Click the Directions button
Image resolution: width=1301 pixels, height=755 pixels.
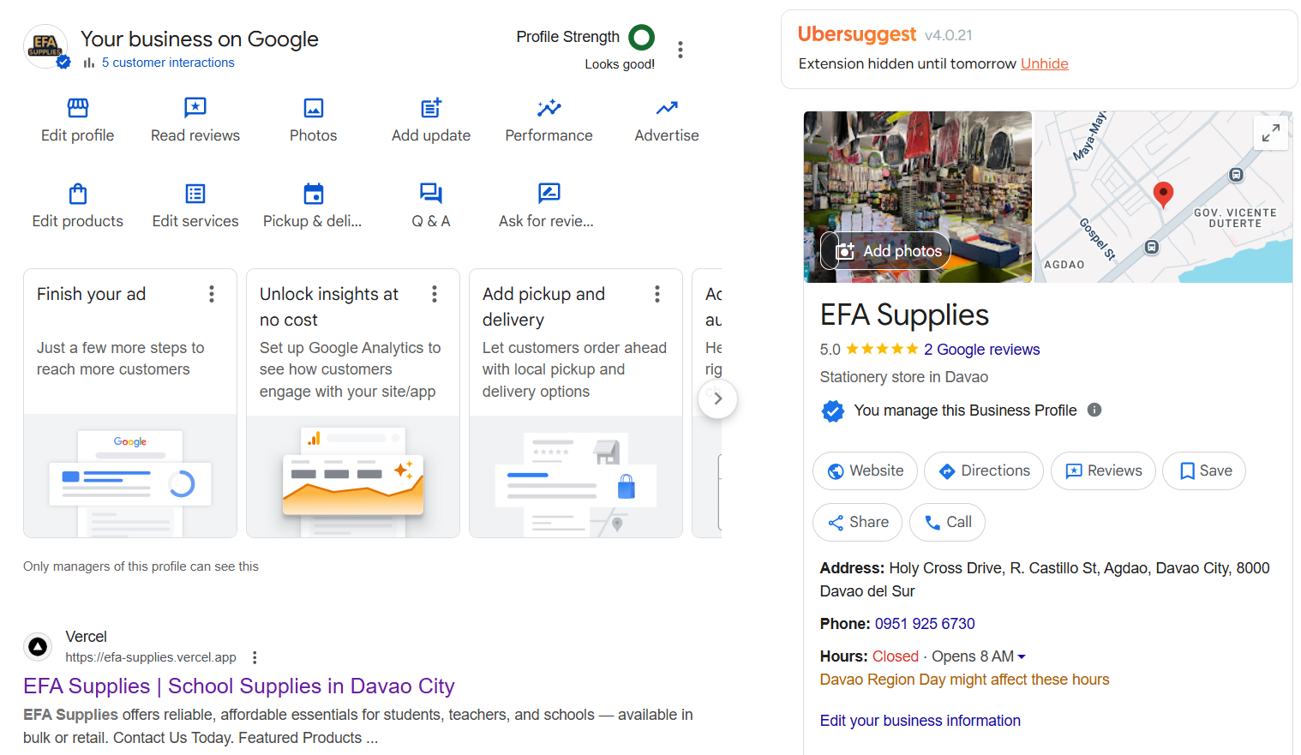pyautogui.click(x=983, y=470)
